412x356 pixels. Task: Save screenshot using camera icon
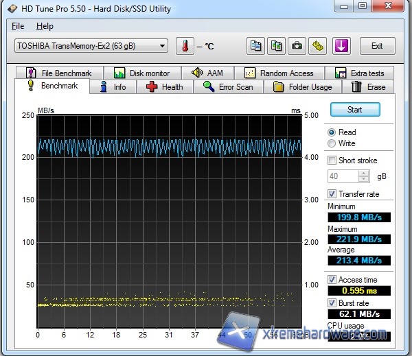point(297,46)
